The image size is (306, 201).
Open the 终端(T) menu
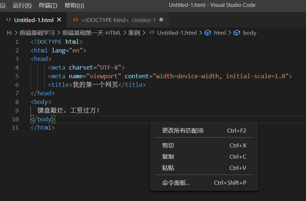48,5
